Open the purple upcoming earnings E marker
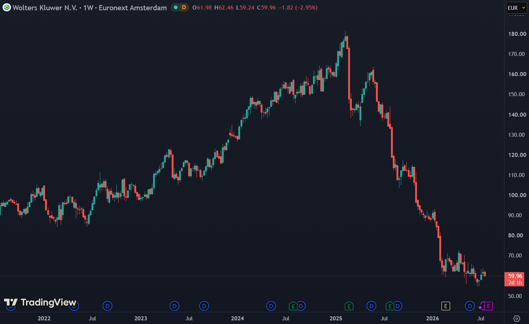Image resolution: width=529 pixels, height=324 pixels. pos(488,306)
